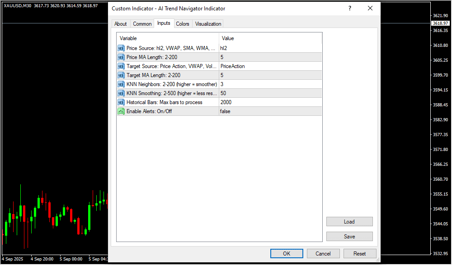Click the icon beside Price MA Length
Image resolution: width=452 pixels, height=265 pixels.
pos(121,57)
